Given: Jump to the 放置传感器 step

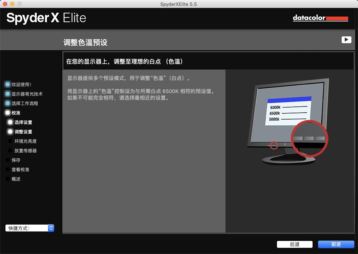Looking at the screenshot, I should coord(25,151).
